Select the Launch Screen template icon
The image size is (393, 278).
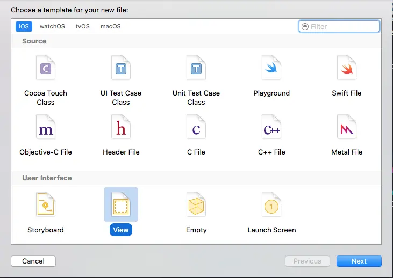point(271,204)
